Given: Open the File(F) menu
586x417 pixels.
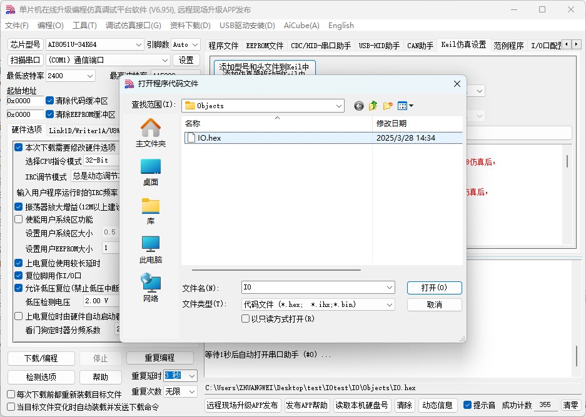Looking at the screenshot, I should click(16, 26).
